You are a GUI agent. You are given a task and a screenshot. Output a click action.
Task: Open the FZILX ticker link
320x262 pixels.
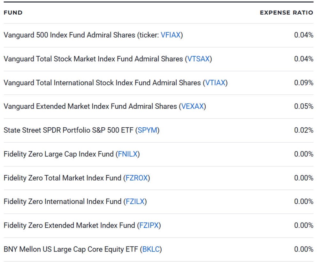pyautogui.click(x=135, y=202)
